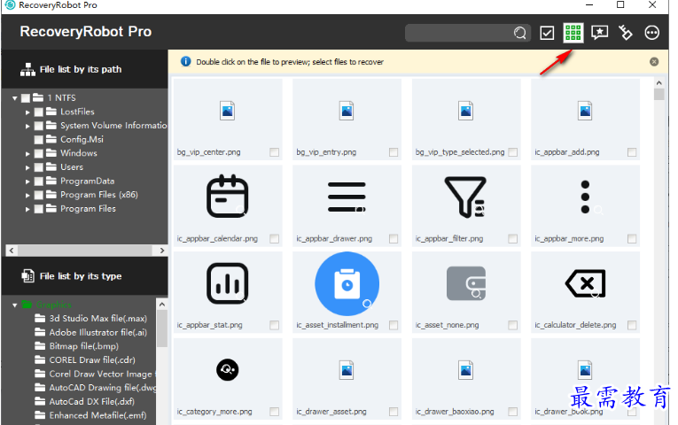Image resolution: width=678 pixels, height=425 pixels.
Task: Check the box for ic_appbar_calendar.png
Action: [x=274, y=238]
